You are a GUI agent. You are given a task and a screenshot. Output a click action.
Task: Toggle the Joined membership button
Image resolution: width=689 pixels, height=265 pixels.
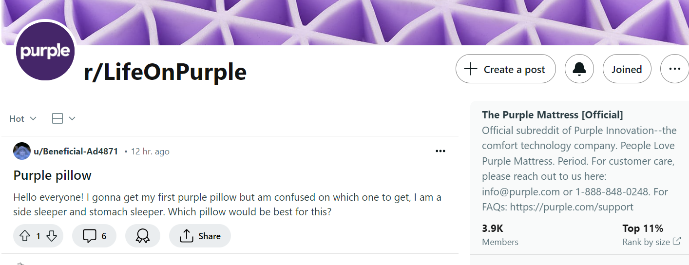[626, 69]
